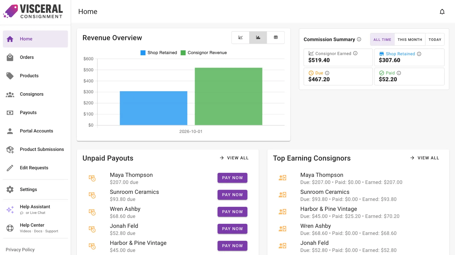Image resolution: width=455 pixels, height=255 pixels.
Task: Open the notifications bell
Action: click(442, 12)
